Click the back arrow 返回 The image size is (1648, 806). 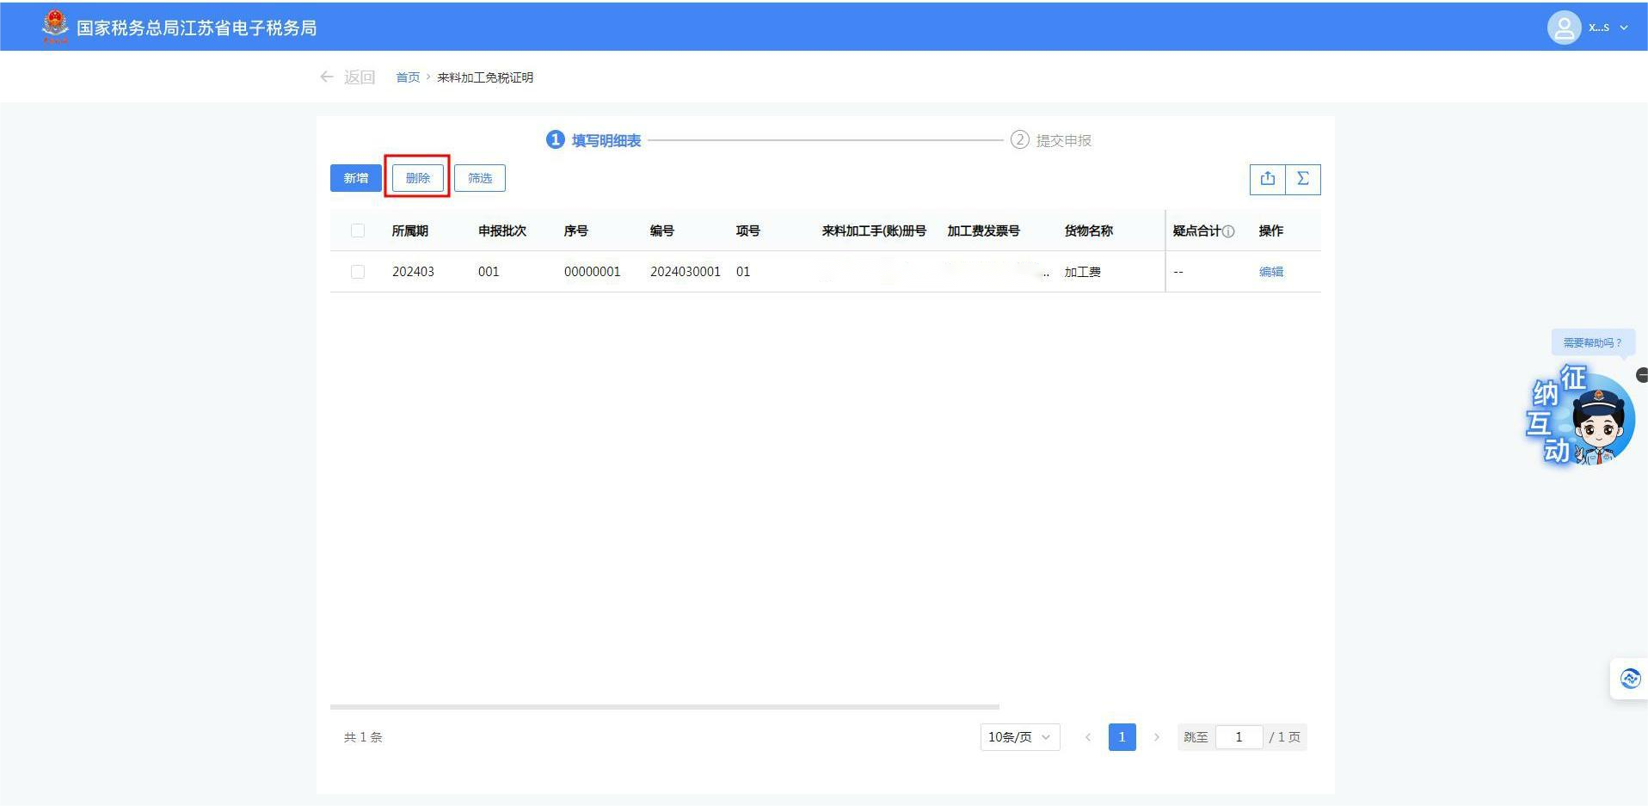[x=347, y=77]
